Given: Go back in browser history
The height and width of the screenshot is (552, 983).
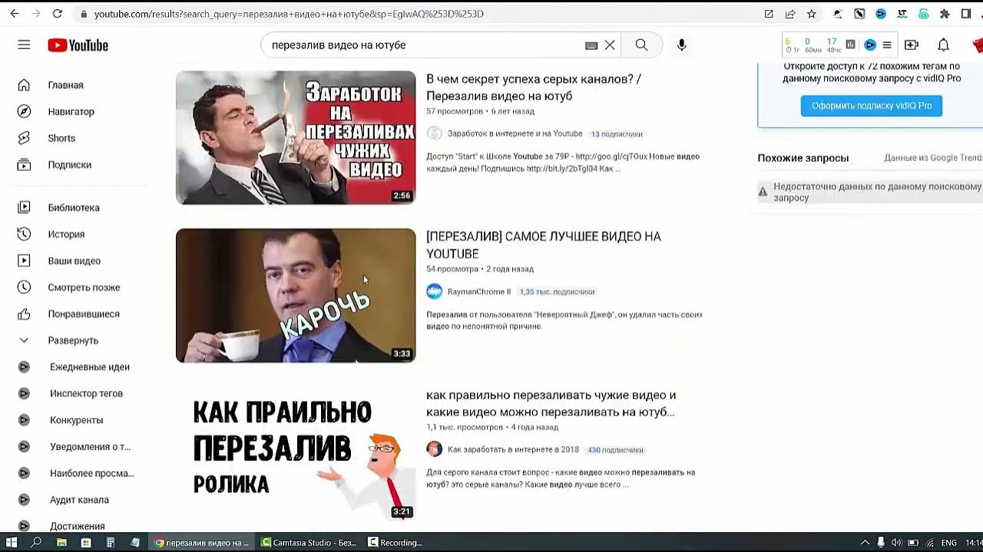Looking at the screenshot, I should pos(14,14).
